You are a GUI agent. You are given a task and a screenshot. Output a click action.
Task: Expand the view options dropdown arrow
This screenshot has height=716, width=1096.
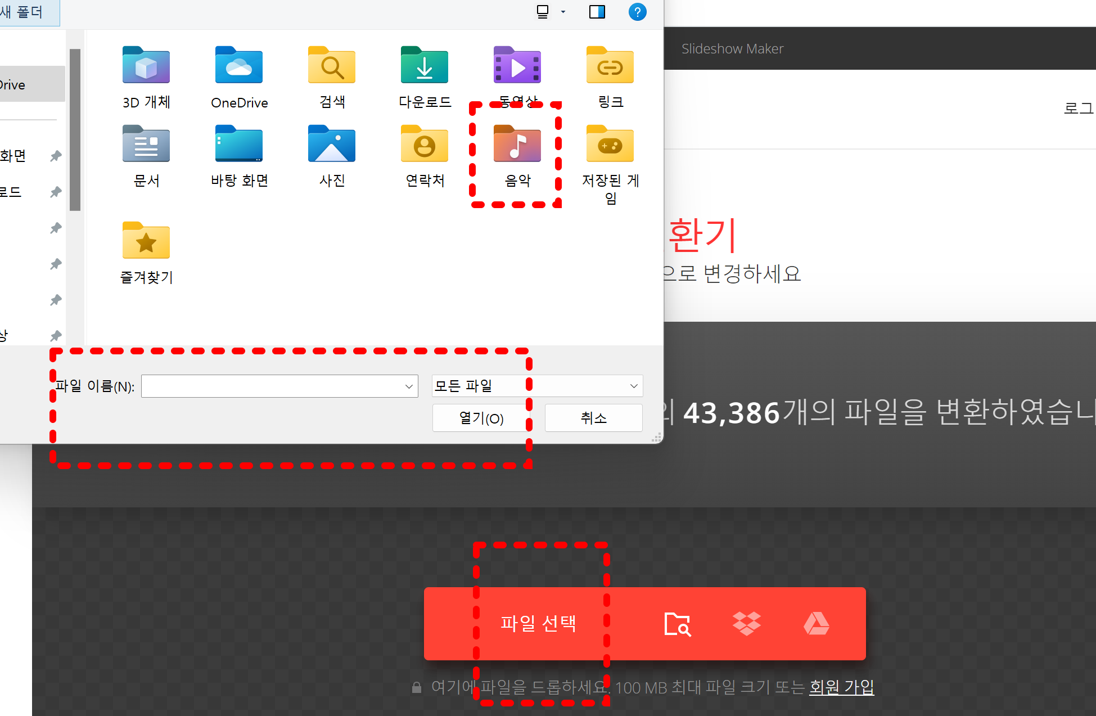point(563,12)
